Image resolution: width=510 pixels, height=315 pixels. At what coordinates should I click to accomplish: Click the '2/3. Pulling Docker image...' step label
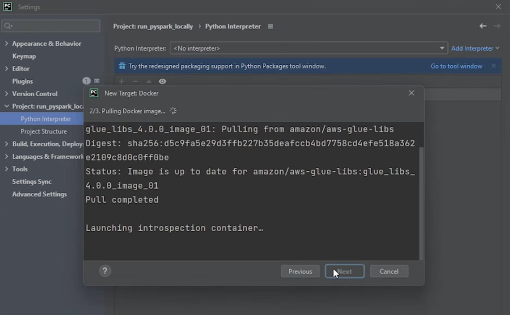[x=127, y=111]
